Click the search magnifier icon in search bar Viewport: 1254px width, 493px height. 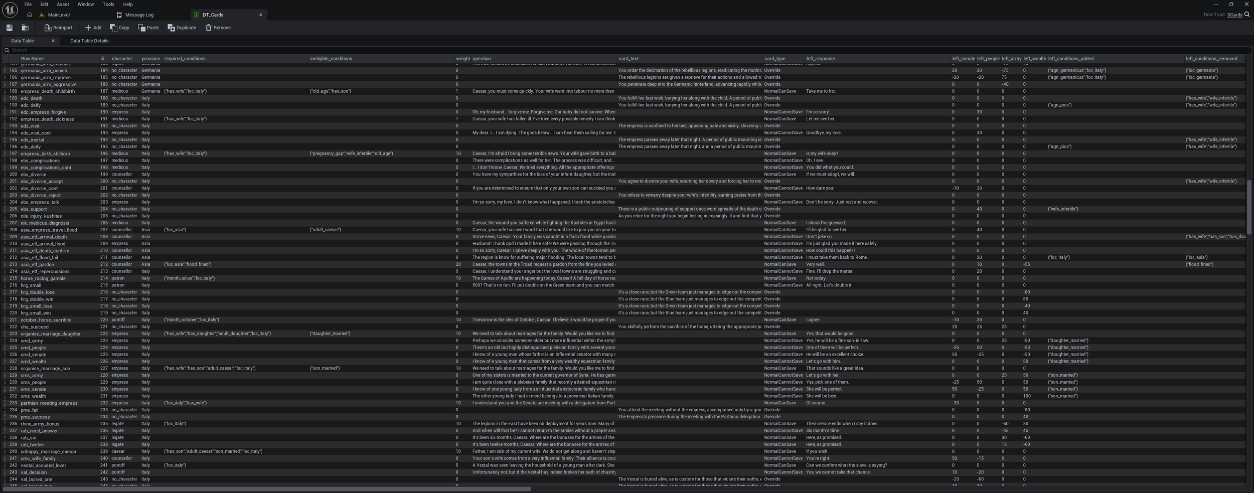pos(7,50)
